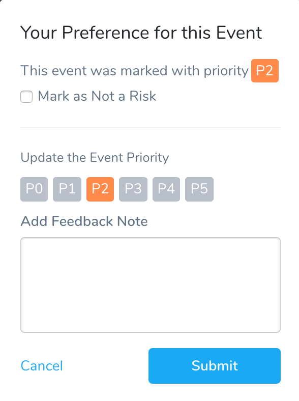Select the highlighted orange P2 priority option
The height and width of the screenshot is (401, 299).
pyautogui.click(x=100, y=189)
